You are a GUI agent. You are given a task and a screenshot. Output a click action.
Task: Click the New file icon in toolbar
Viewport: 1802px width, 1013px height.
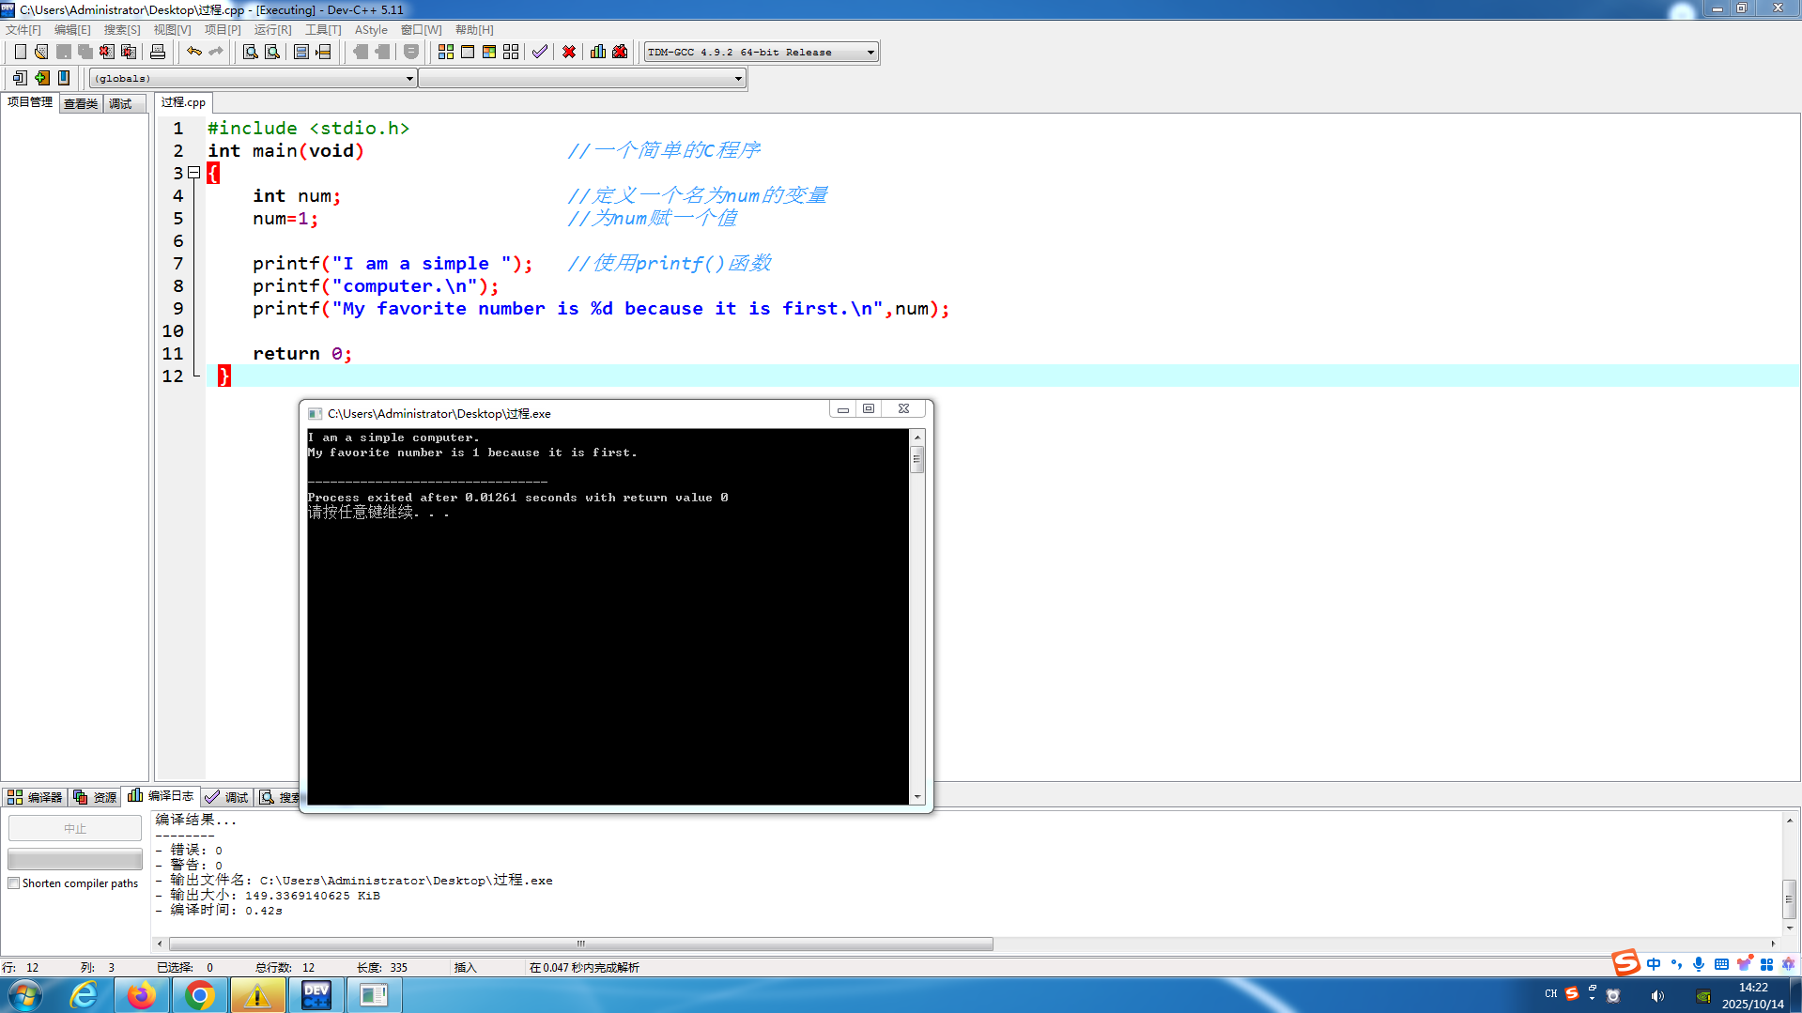click(20, 52)
